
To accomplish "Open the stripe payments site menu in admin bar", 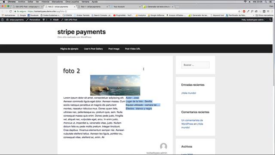I will tap(15, 20).
